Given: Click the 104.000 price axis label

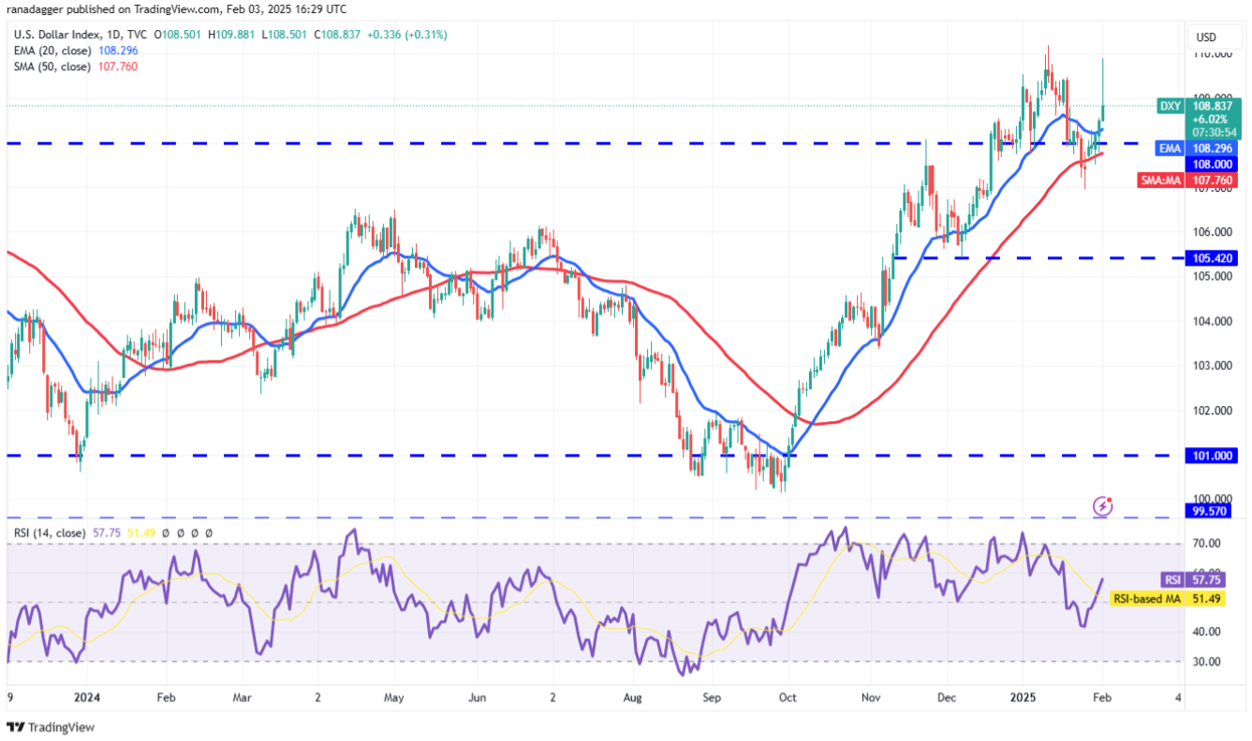Looking at the screenshot, I should (1213, 321).
